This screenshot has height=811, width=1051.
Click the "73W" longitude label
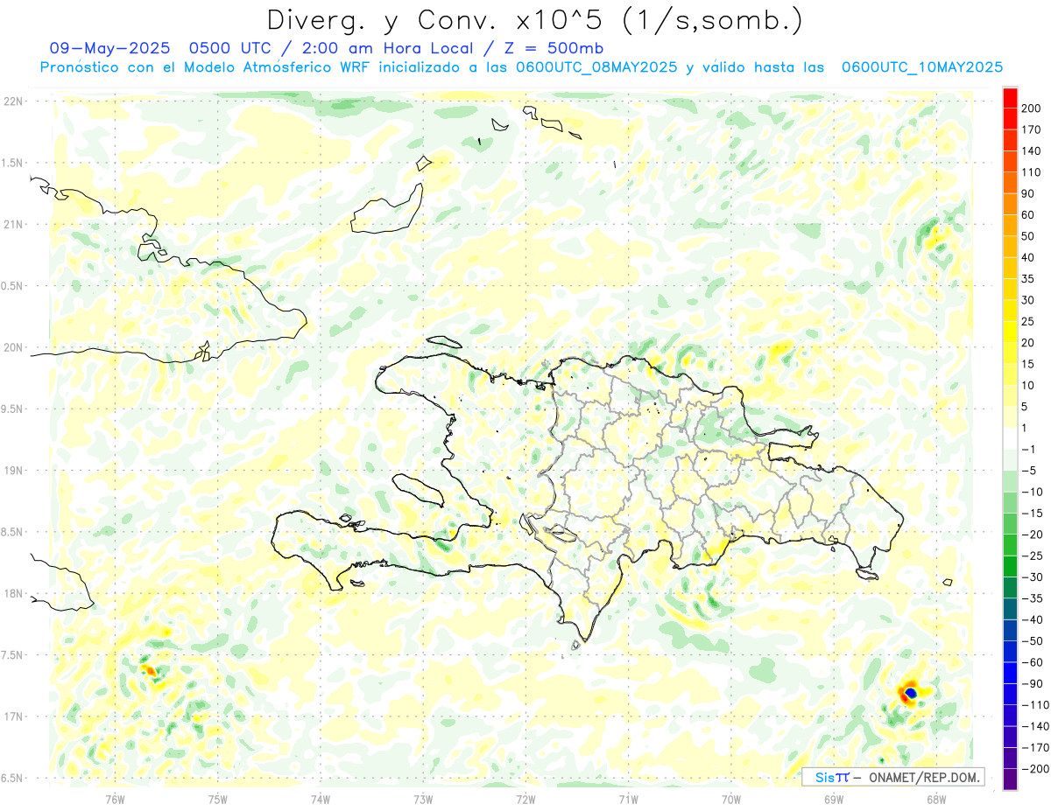tap(423, 799)
